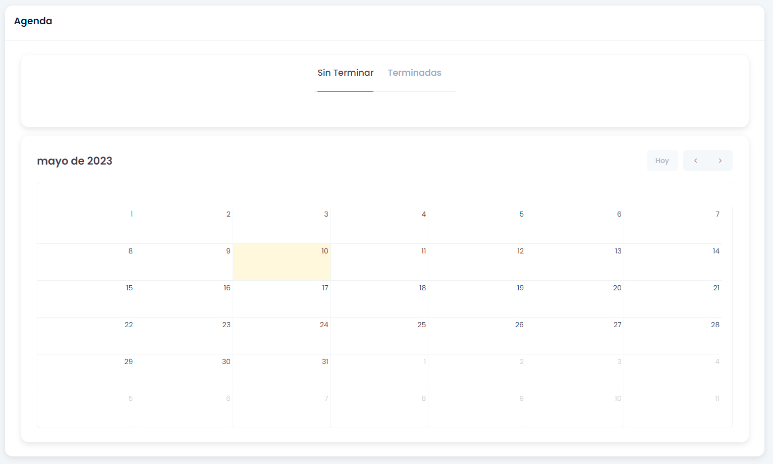Select May 26 in the calendar

pos(477,336)
